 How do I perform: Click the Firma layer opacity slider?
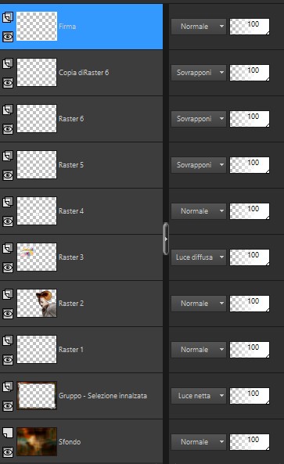pos(250,27)
